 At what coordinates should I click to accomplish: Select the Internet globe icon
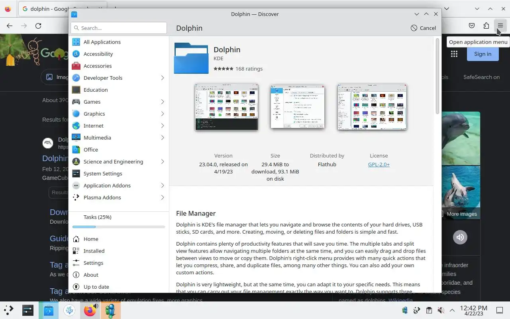[76, 126]
